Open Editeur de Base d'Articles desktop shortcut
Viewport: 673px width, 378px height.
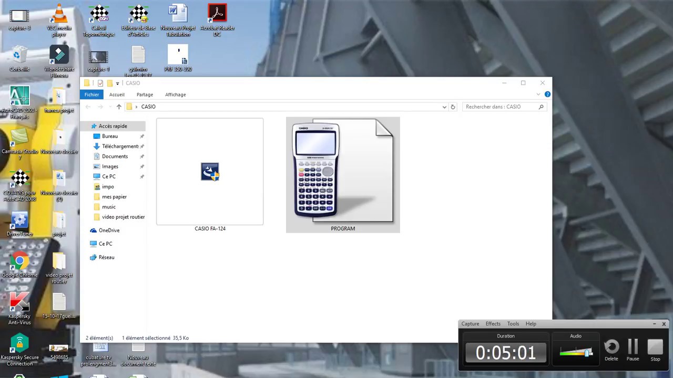pos(138,21)
